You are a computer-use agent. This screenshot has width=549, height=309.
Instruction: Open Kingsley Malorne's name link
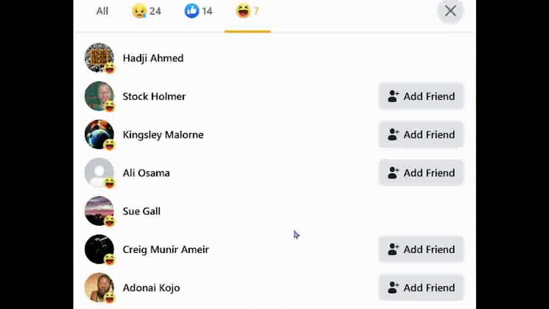[x=163, y=135]
